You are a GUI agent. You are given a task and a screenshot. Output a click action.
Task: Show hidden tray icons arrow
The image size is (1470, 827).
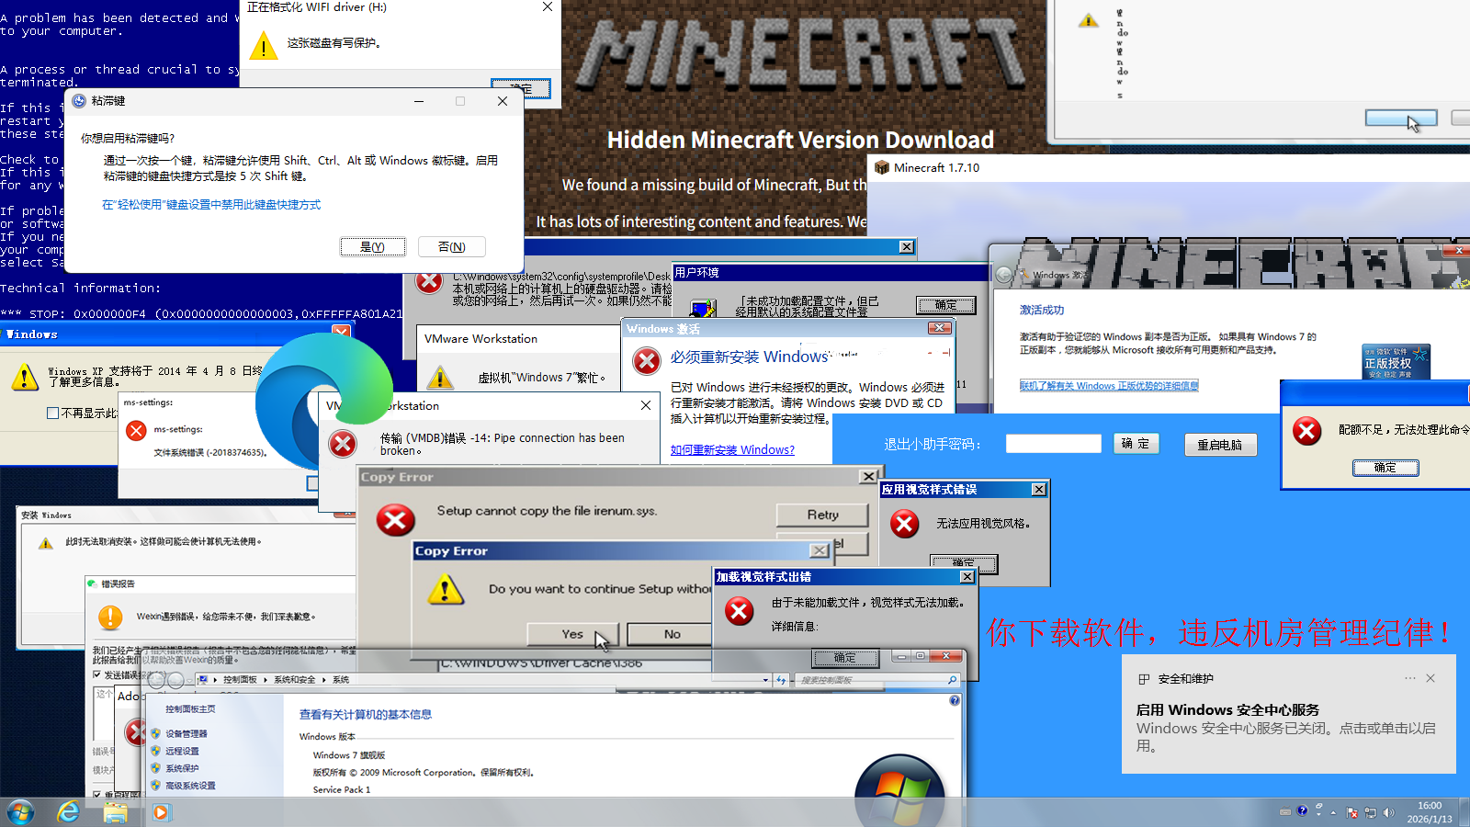pos(1333,812)
